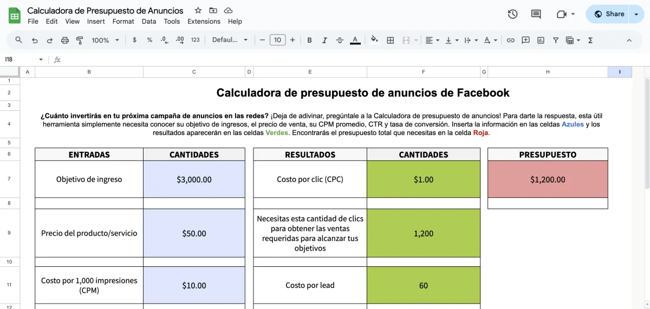
Task: Decrease font size with minus button
Action: click(x=263, y=40)
